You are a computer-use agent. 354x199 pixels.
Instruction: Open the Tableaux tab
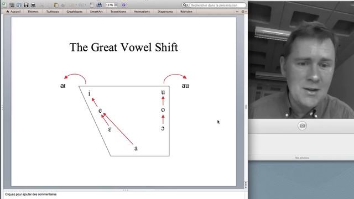tap(53, 12)
